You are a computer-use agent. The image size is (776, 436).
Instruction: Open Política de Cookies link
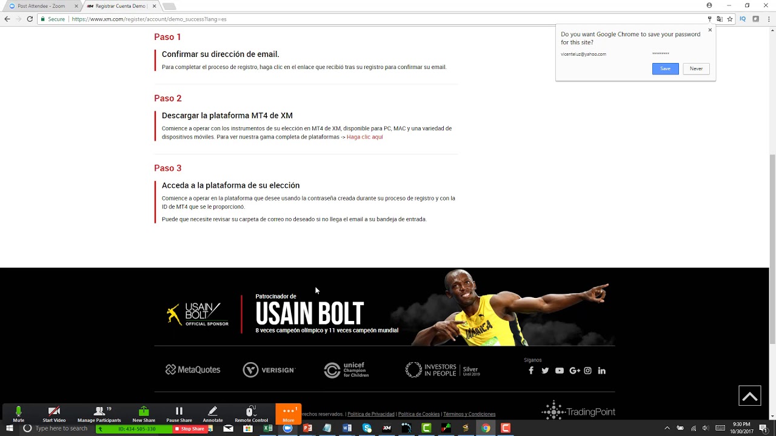click(419, 414)
